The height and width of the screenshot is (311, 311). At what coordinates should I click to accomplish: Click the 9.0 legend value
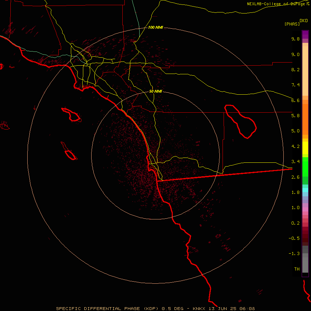[295, 54]
